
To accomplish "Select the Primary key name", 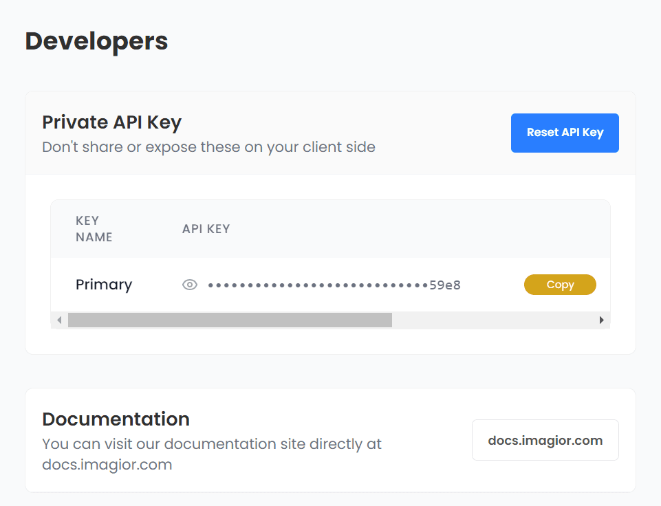I will point(103,284).
